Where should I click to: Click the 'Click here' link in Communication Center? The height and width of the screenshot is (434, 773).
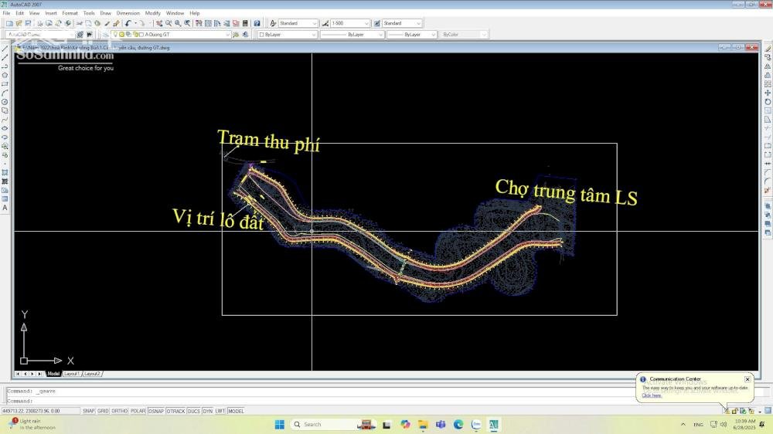click(x=652, y=395)
